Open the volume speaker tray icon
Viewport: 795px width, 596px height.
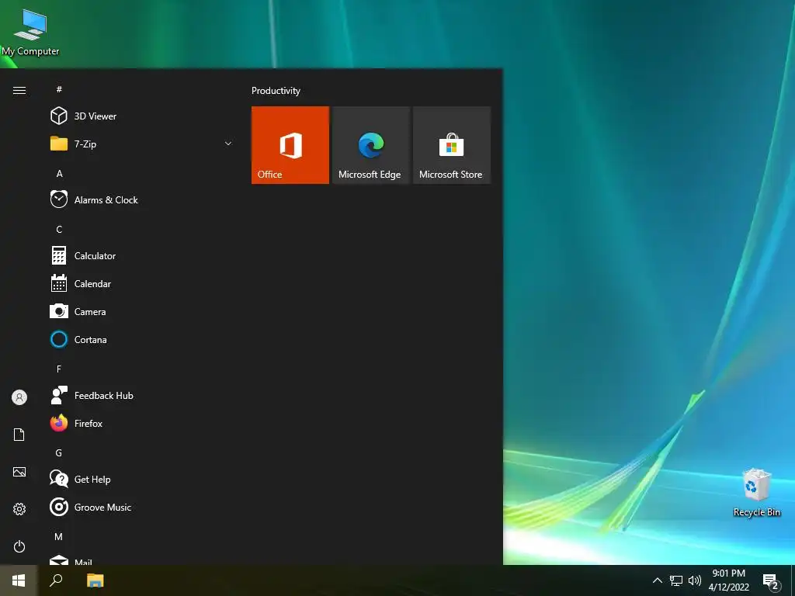(x=695, y=580)
